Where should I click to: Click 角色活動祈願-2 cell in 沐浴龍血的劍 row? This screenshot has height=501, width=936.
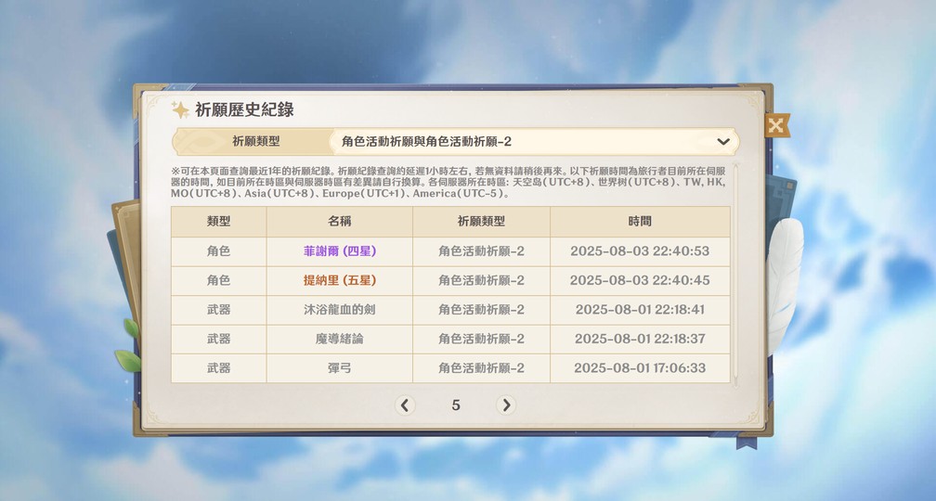481,310
